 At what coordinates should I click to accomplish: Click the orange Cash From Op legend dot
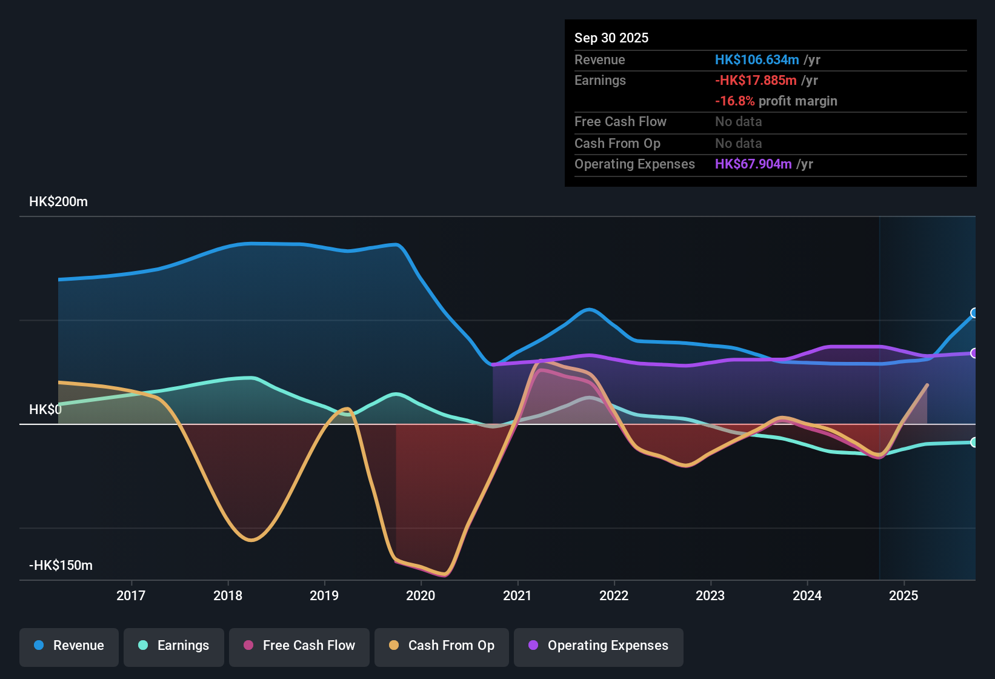click(x=393, y=646)
